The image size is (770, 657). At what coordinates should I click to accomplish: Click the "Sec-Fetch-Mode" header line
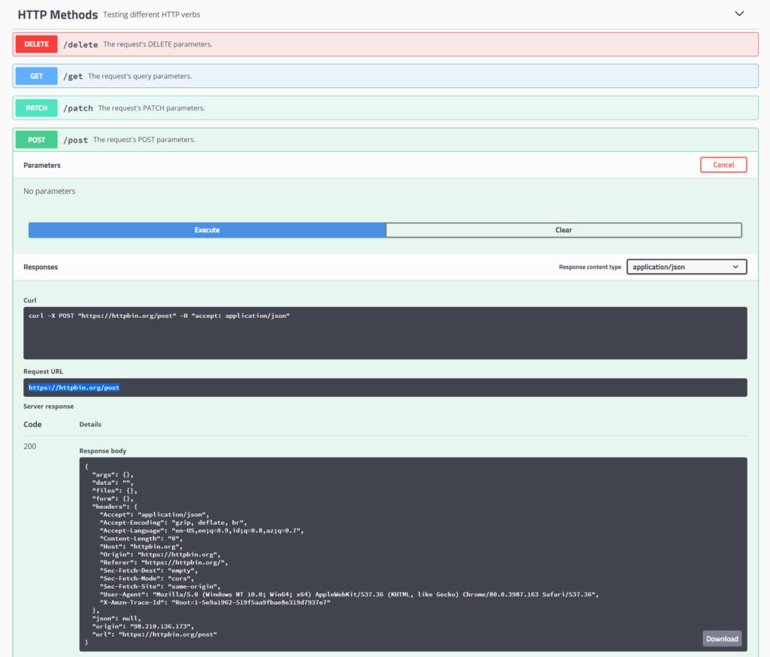point(147,578)
